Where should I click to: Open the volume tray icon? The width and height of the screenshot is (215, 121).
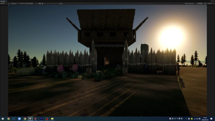pyautogui.click(x=197, y=119)
